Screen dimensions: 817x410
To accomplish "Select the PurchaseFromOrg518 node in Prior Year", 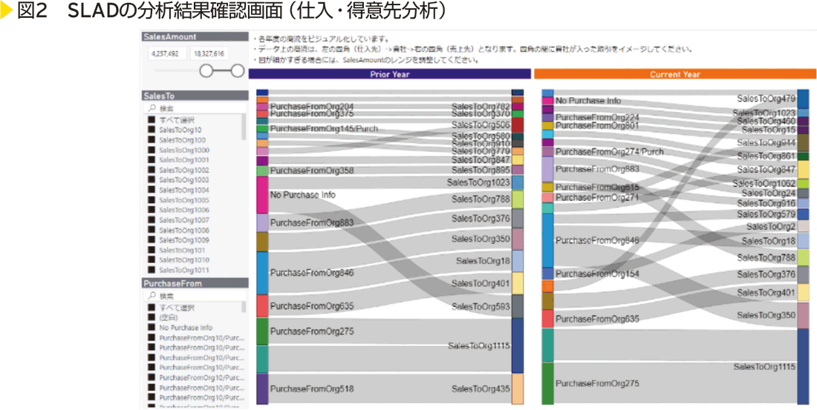I will (x=262, y=389).
